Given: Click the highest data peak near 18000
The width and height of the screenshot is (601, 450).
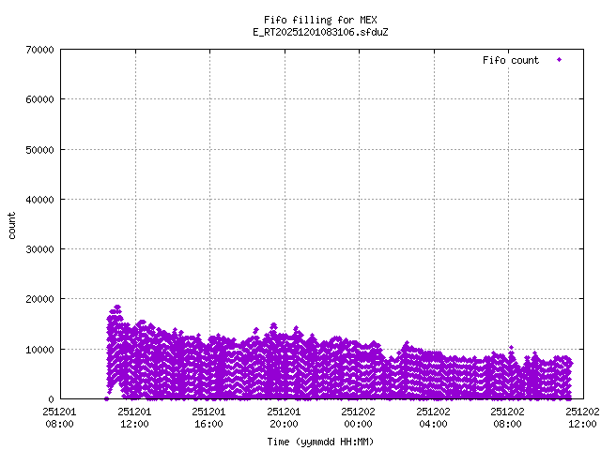Looking at the screenshot, I should (116, 307).
